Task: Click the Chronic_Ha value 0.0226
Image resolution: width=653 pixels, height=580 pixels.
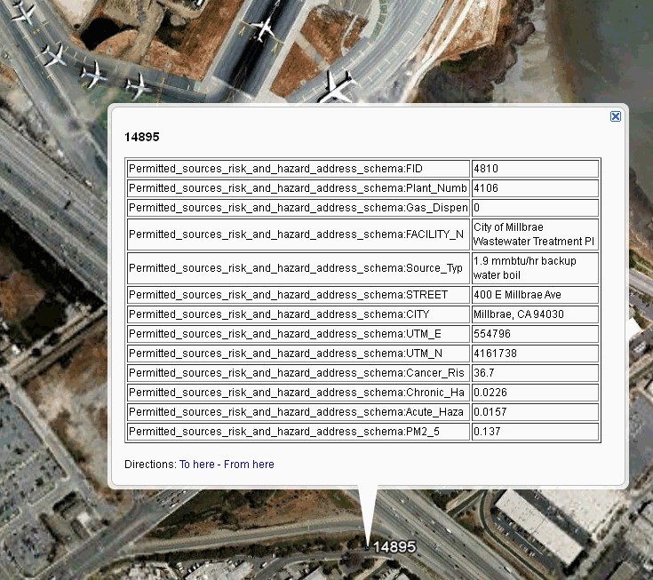Action: [489, 392]
